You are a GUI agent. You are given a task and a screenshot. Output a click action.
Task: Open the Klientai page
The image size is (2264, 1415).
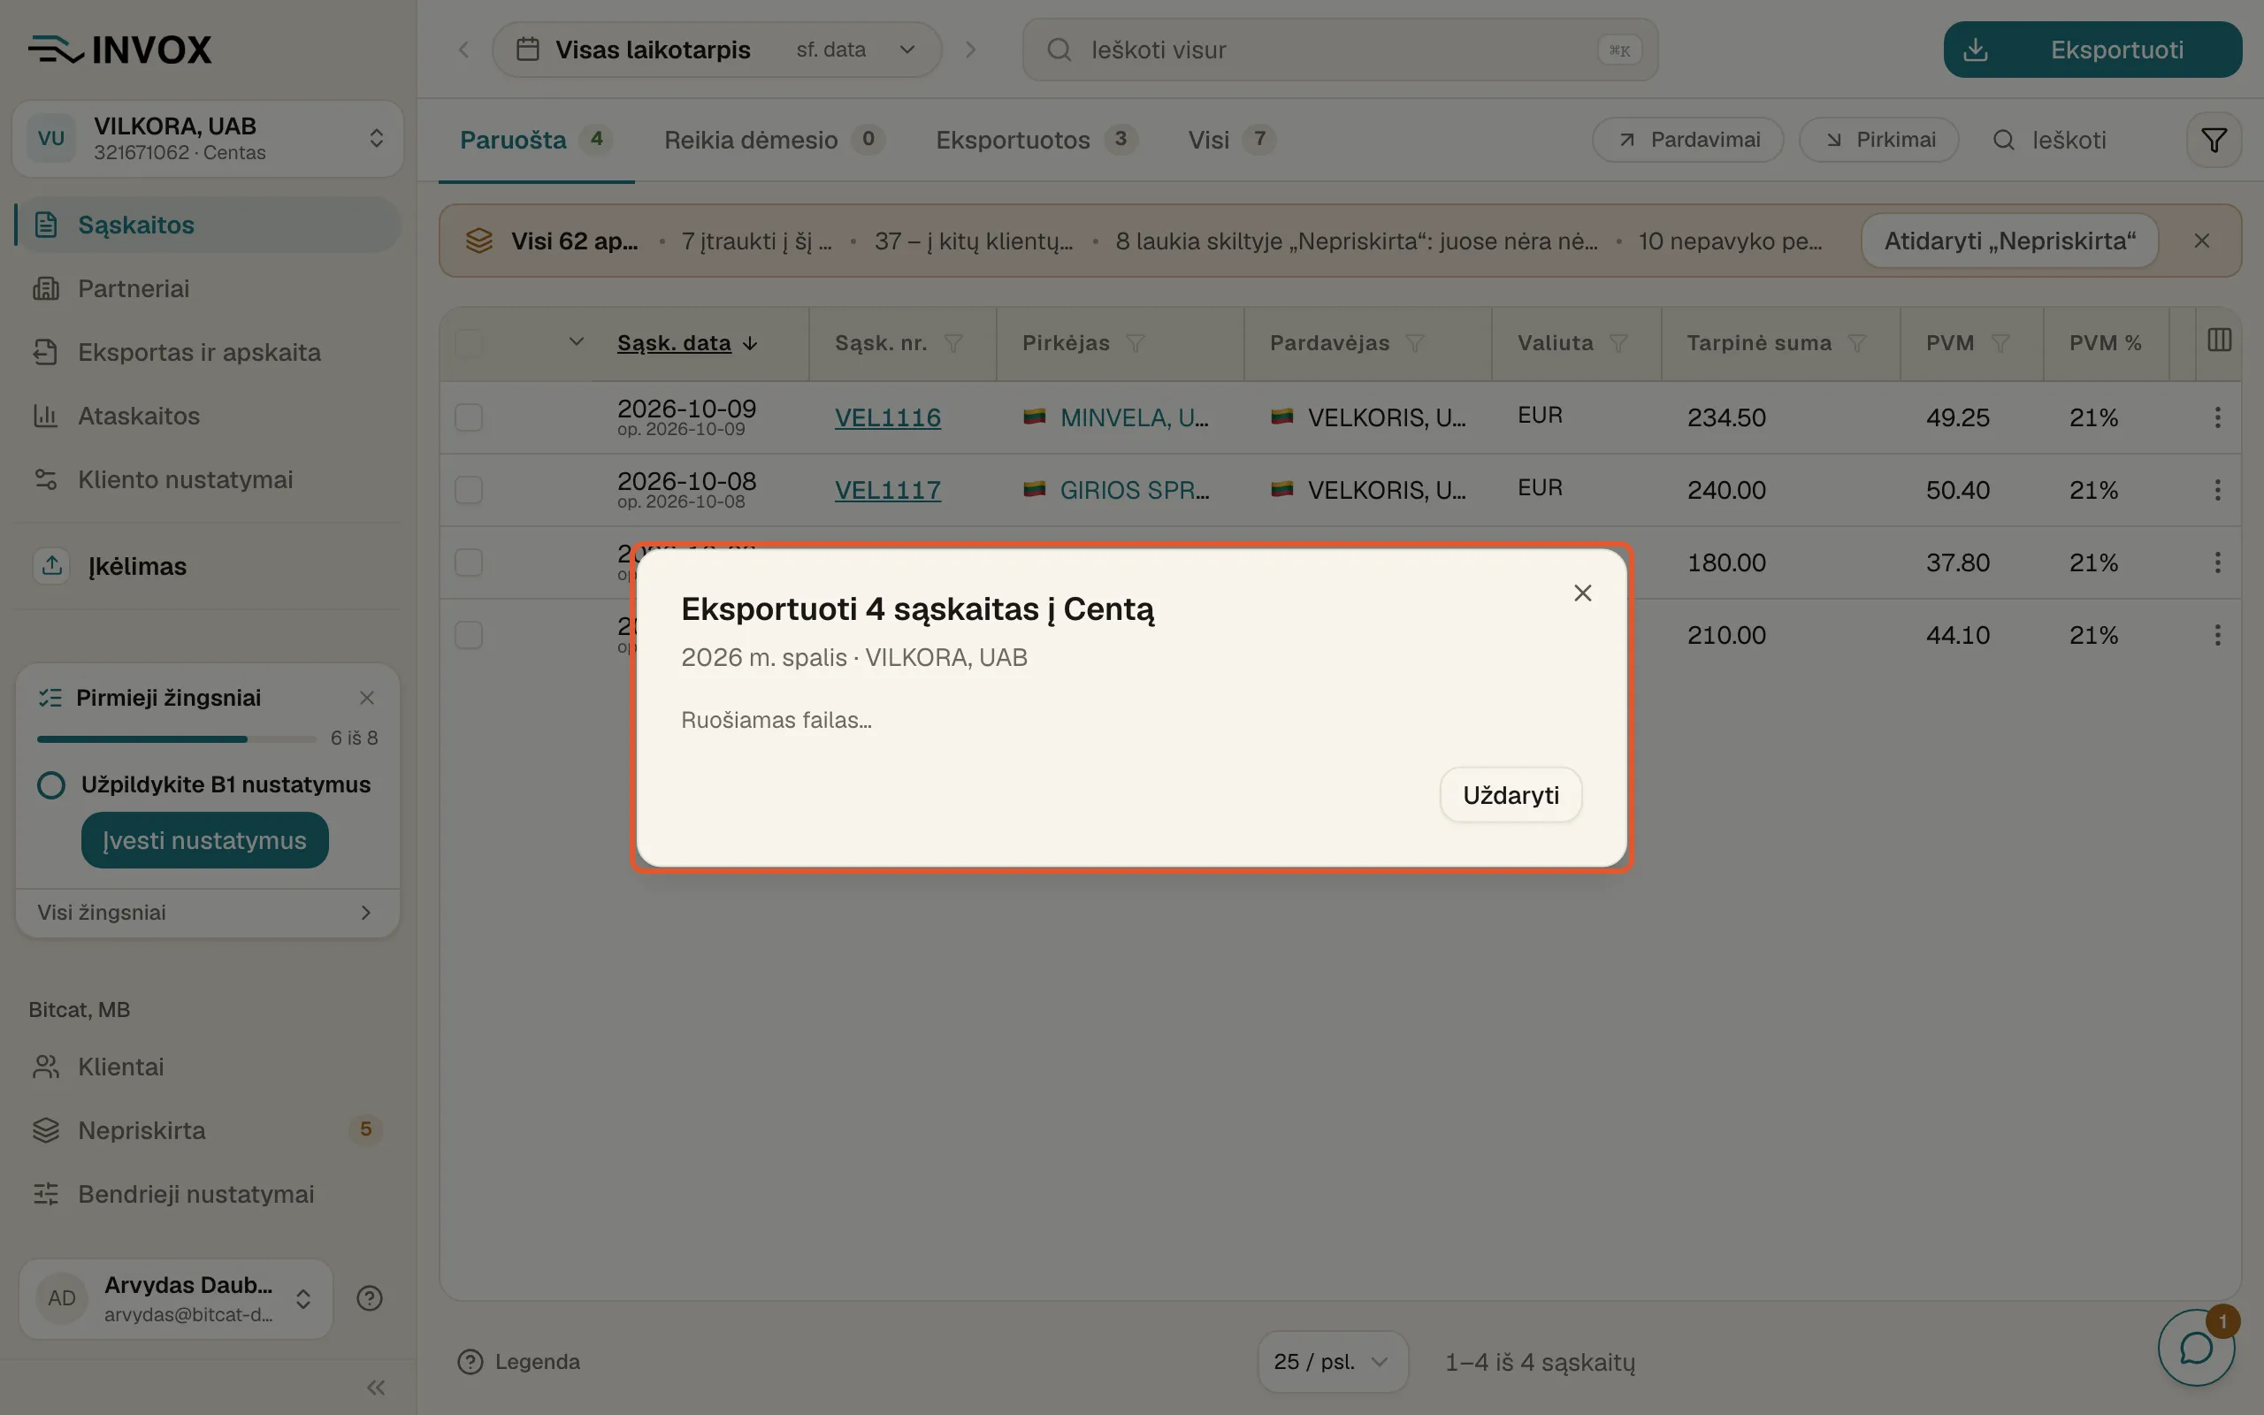tap(208, 1067)
